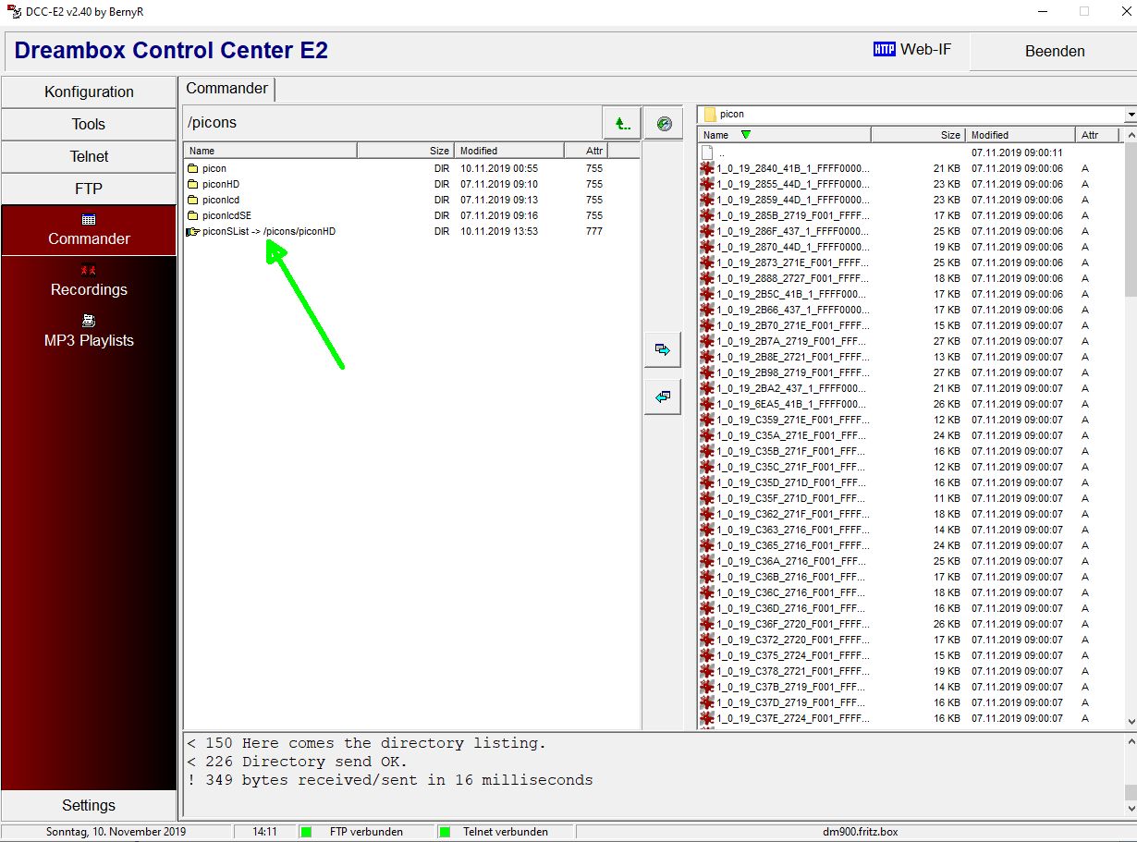Select file 1_0_19_C36A_2716_F001_FFF...

[791, 561]
